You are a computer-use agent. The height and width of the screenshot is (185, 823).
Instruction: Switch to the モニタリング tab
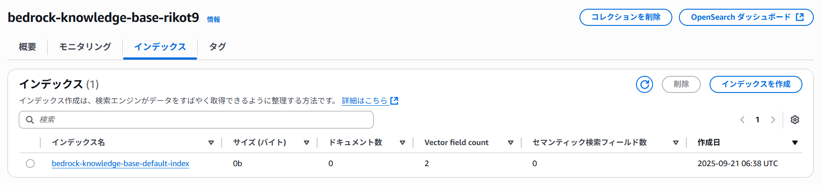pyautogui.click(x=85, y=47)
